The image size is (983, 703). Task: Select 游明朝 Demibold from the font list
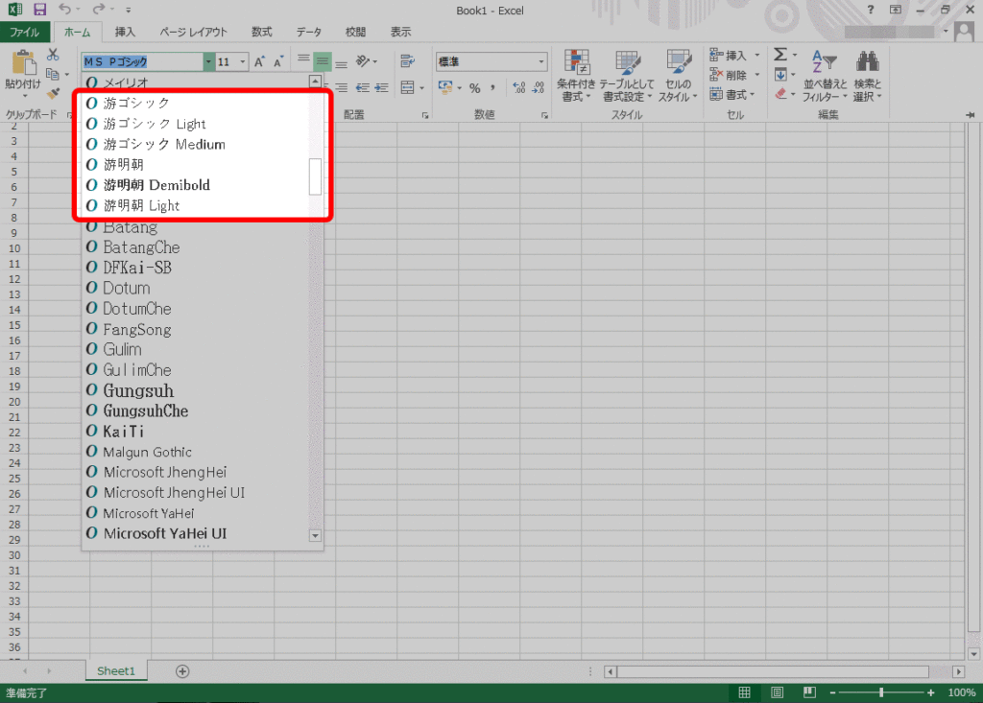point(156,185)
